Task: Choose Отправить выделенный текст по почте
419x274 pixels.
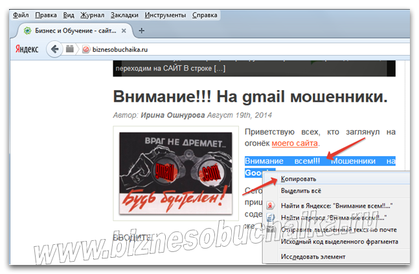Action: [x=336, y=229]
